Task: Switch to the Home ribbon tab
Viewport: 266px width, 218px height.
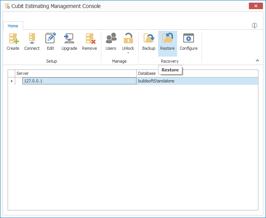Action: [x=13, y=26]
